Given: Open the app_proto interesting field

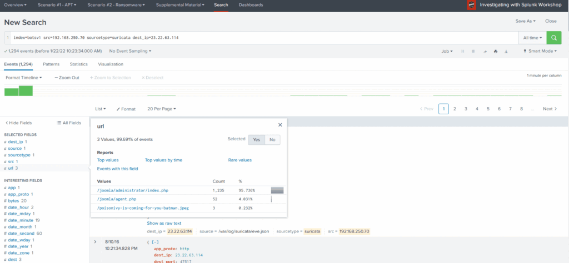Looking at the screenshot, I should tap(18, 194).
